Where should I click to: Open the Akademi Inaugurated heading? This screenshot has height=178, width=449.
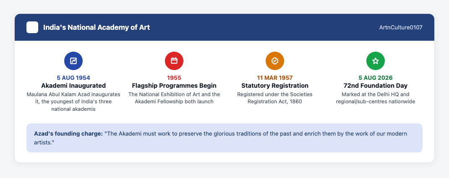click(73, 86)
